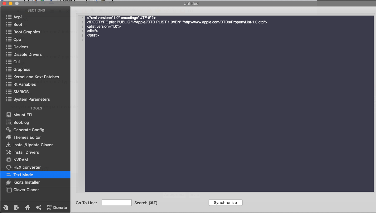The height and width of the screenshot is (213, 376).
Task: Click the <dict/> line in editor
Action: tap(92, 31)
